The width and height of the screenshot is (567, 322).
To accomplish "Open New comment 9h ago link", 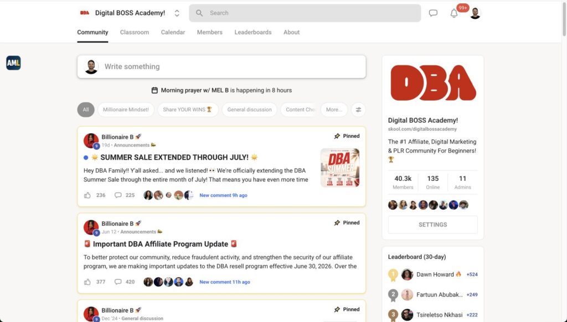I will pos(224,195).
